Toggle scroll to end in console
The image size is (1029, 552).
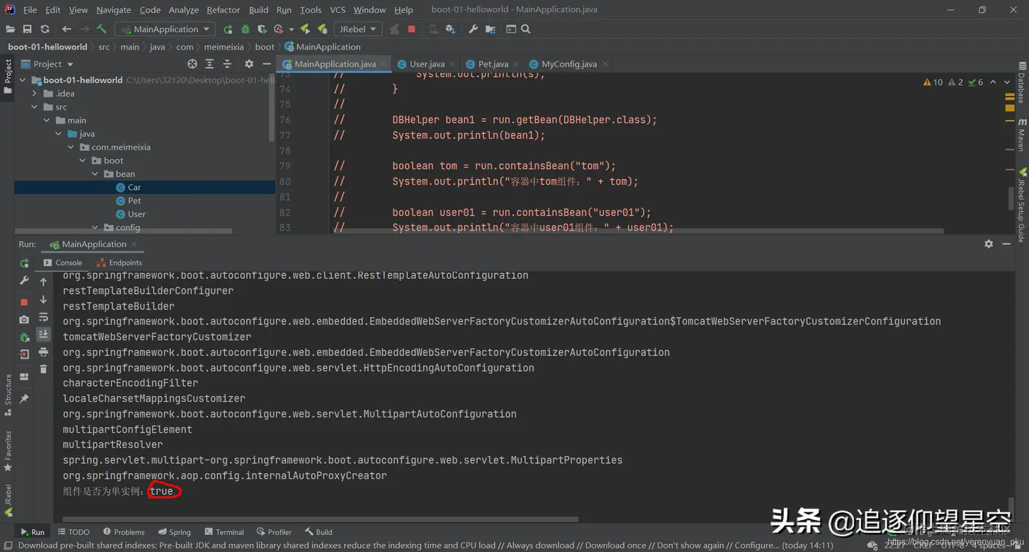click(44, 334)
